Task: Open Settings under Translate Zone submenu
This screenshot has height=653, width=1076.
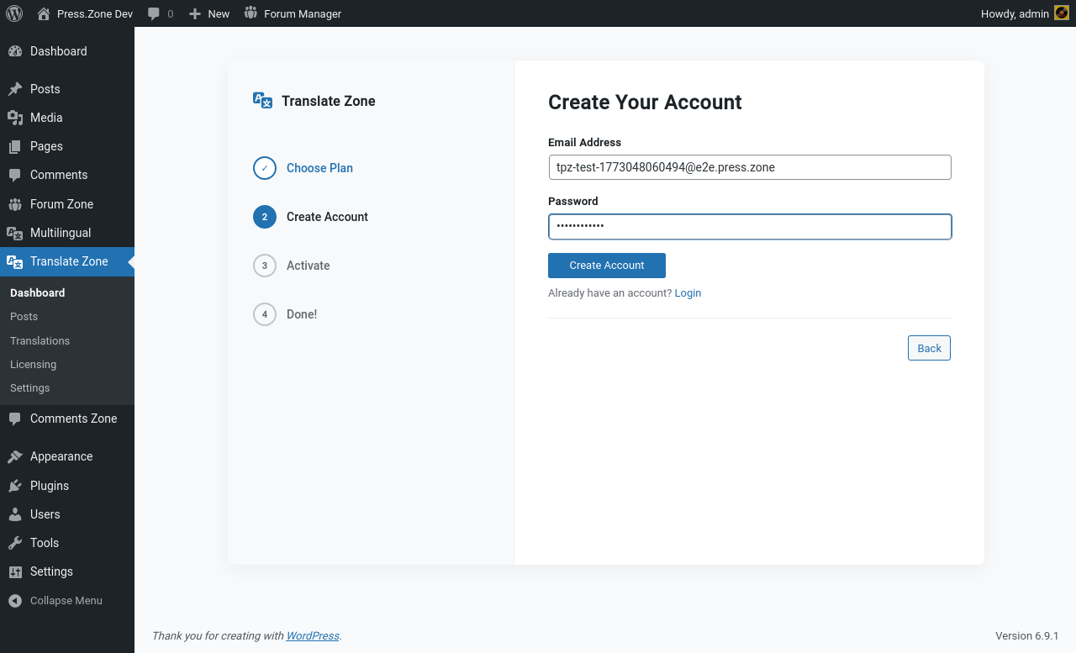Action: (30, 388)
